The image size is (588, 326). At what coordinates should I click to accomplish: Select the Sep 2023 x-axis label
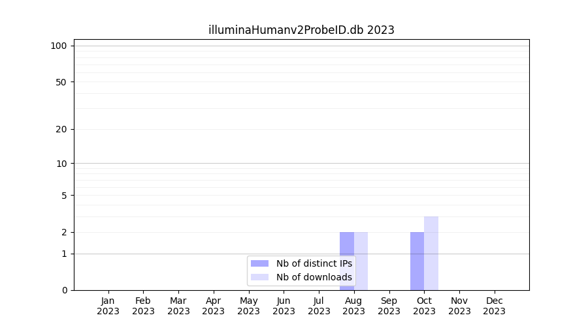point(389,306)
